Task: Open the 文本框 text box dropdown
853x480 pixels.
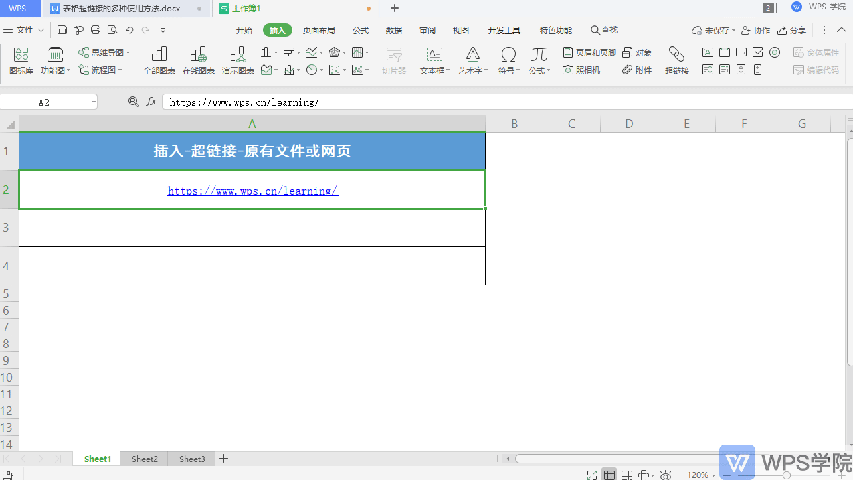Action: tap(435, 60)
